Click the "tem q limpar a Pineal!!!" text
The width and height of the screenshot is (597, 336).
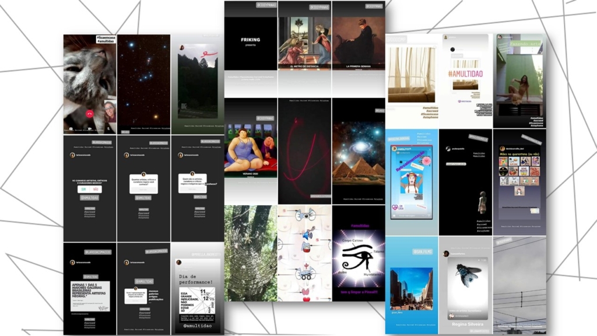359,292
